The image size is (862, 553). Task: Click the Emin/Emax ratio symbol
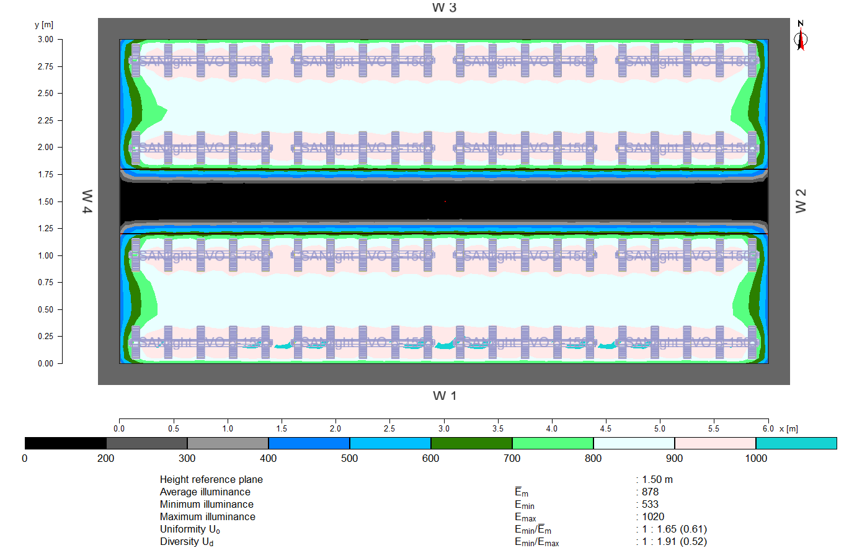click(x=537, y=542)
